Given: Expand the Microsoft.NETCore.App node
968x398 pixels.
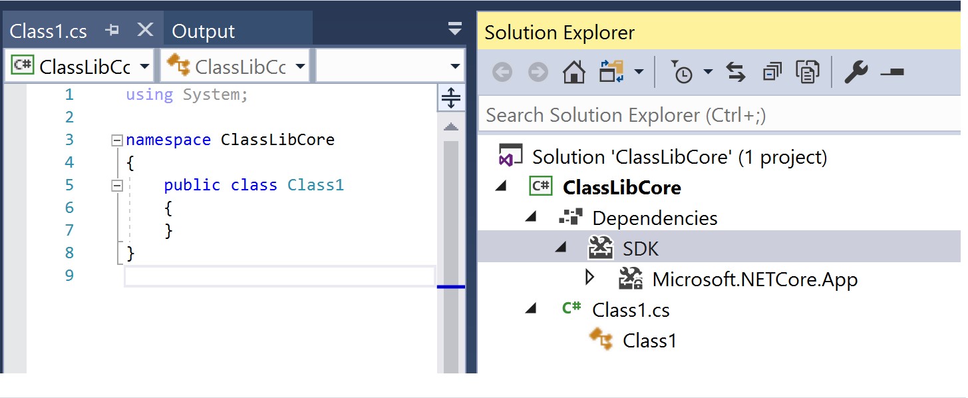Looking at the screenshot, I should [589, 278].
